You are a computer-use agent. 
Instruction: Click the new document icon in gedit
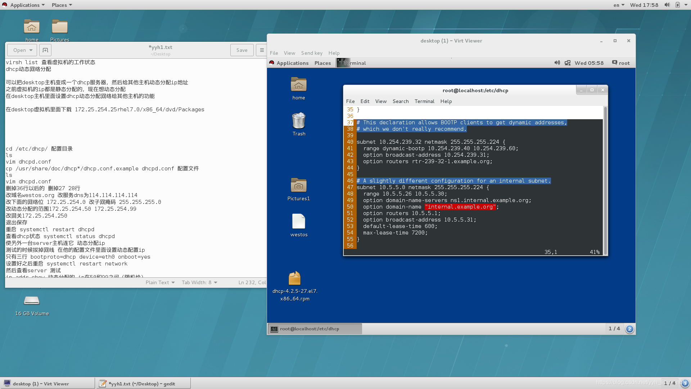click(x=45, y=50)
